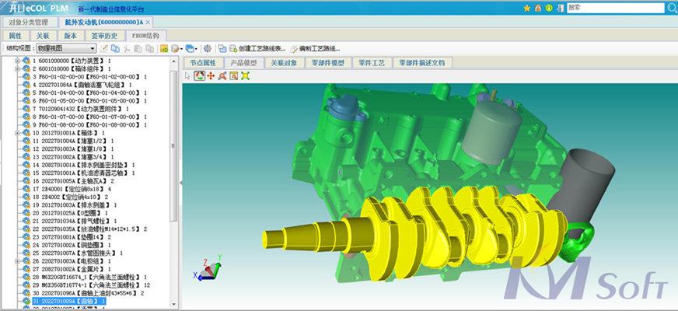Click the home icon in top bar
Screen dimensions: 678x311
(538, 8)
